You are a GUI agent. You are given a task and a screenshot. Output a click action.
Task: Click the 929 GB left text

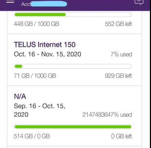coord(119,76)
